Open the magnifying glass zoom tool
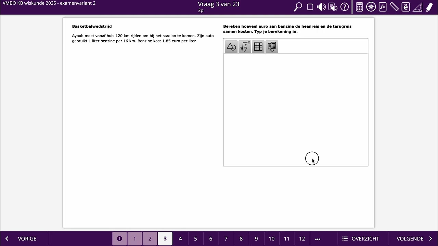This screenshot has width=438, height=246. pyautogui.click(x=298, y=7)
